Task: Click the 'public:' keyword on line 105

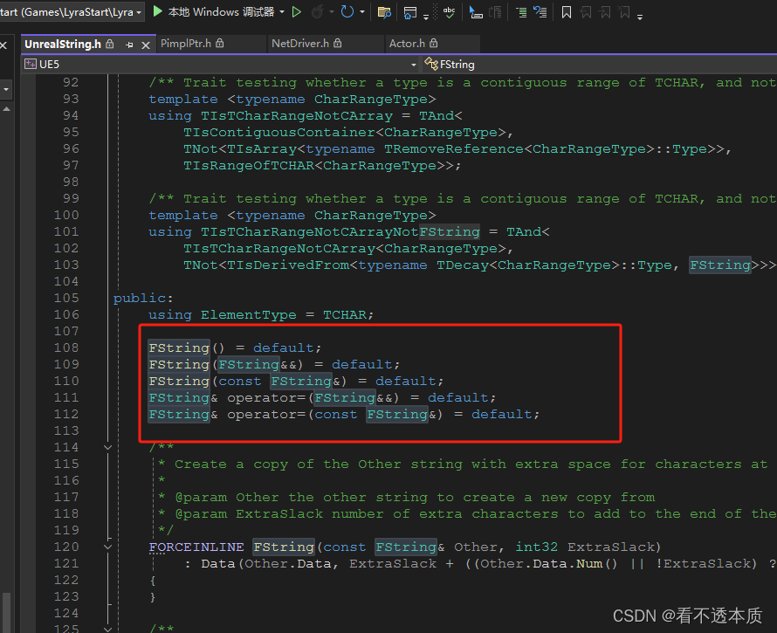Action: point(143,298)
